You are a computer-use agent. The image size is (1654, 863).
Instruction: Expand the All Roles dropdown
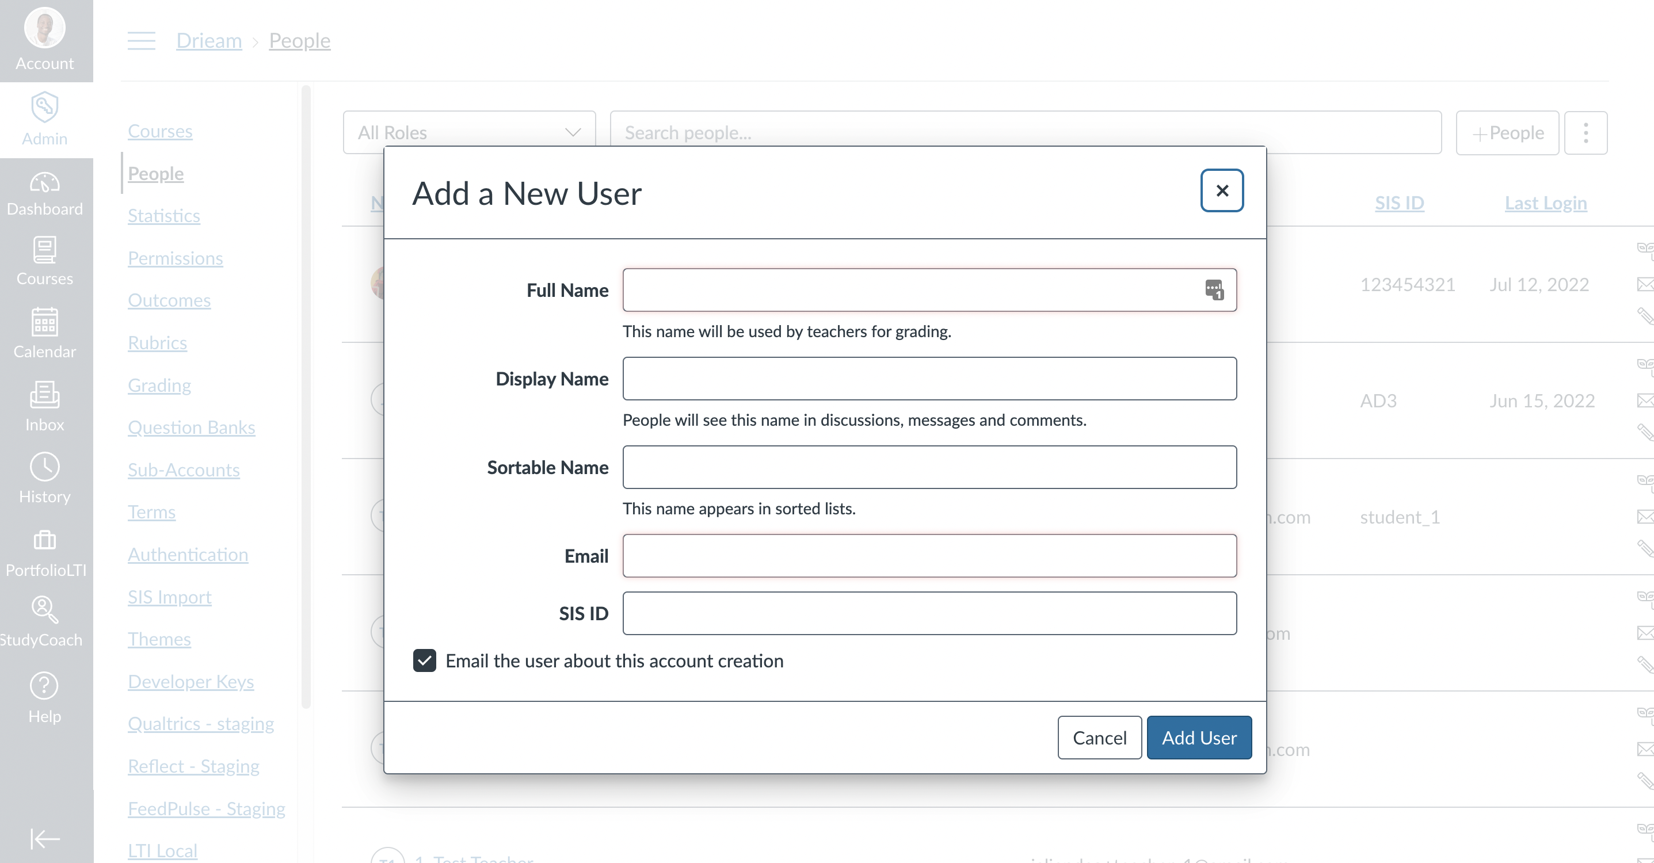pos(470,133)
